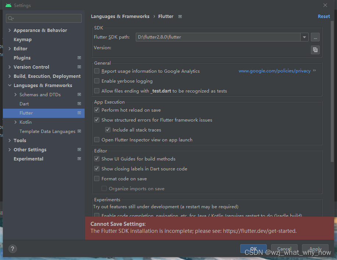This screenshot has height=260, width=337.
Task: Browse for Flutter SDK path with ellipsis button
Action: pos(315,37)
